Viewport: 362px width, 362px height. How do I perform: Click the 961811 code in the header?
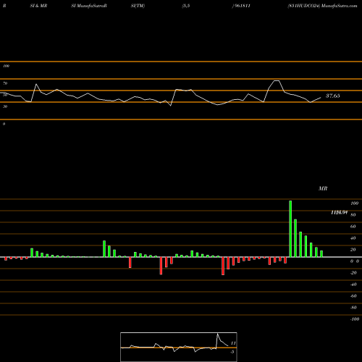point(242,6)
